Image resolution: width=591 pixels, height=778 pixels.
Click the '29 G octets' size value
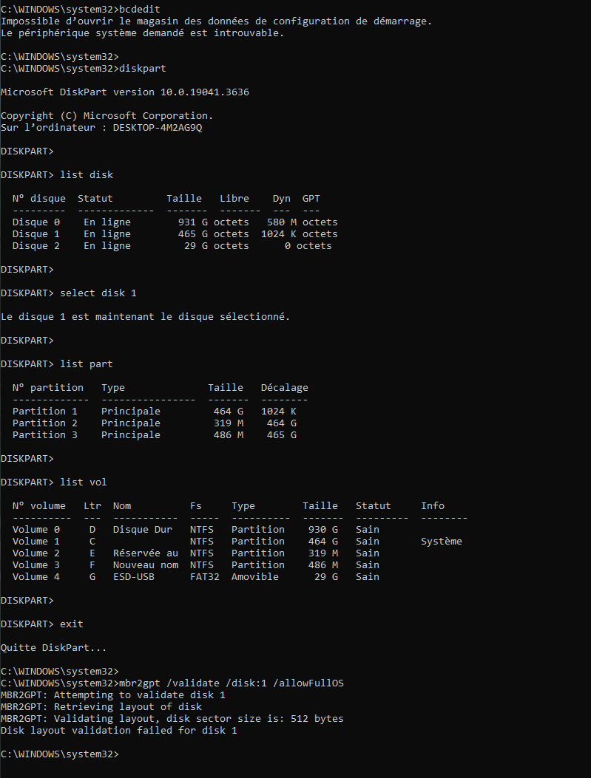217,246
